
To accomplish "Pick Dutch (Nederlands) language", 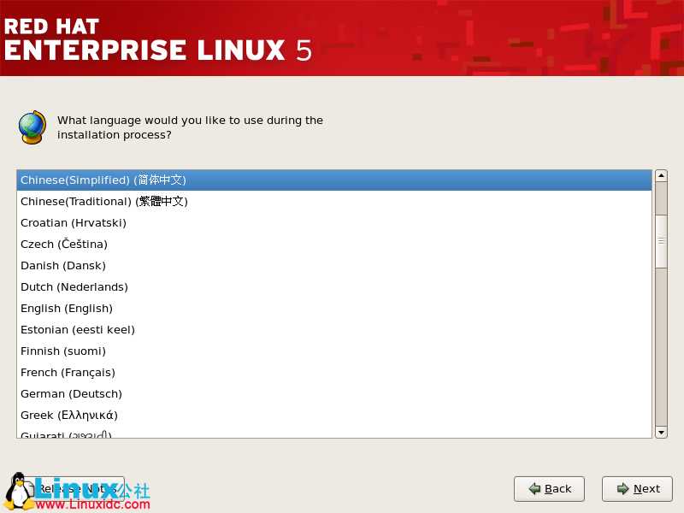I will [x=334, y=287].
